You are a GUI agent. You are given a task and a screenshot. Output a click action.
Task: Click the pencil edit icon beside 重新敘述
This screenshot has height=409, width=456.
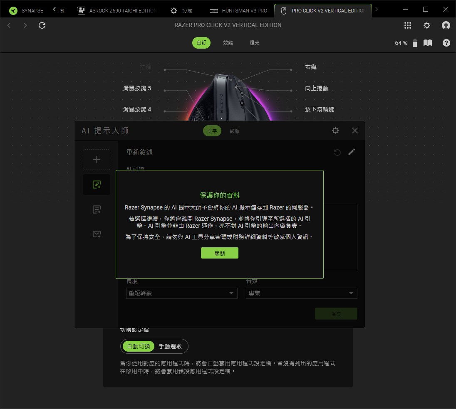coord(352,152)
